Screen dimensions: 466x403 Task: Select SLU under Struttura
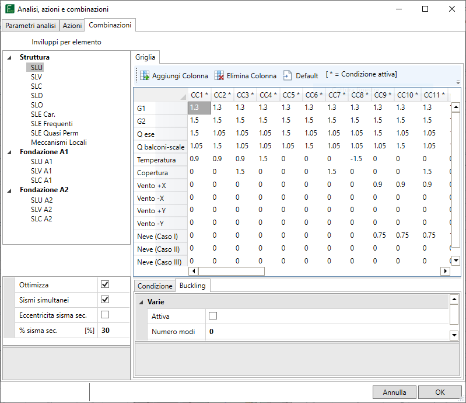(x=37, y=68)
